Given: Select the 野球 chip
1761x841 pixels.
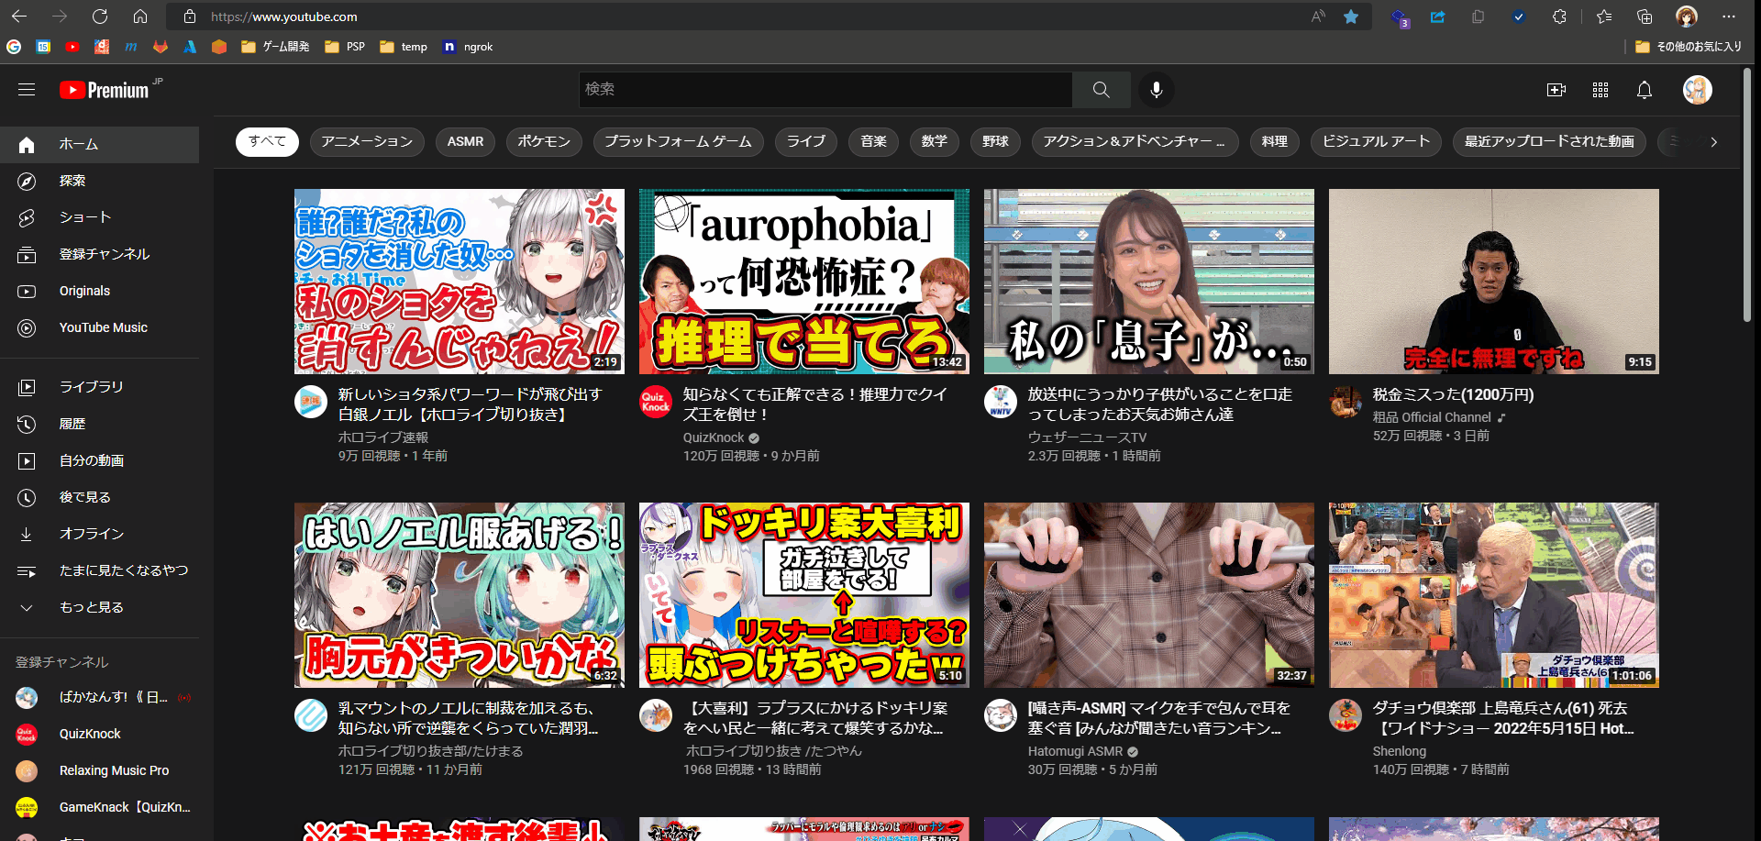Looking at the screenshot, I should (x=995, y=142).
